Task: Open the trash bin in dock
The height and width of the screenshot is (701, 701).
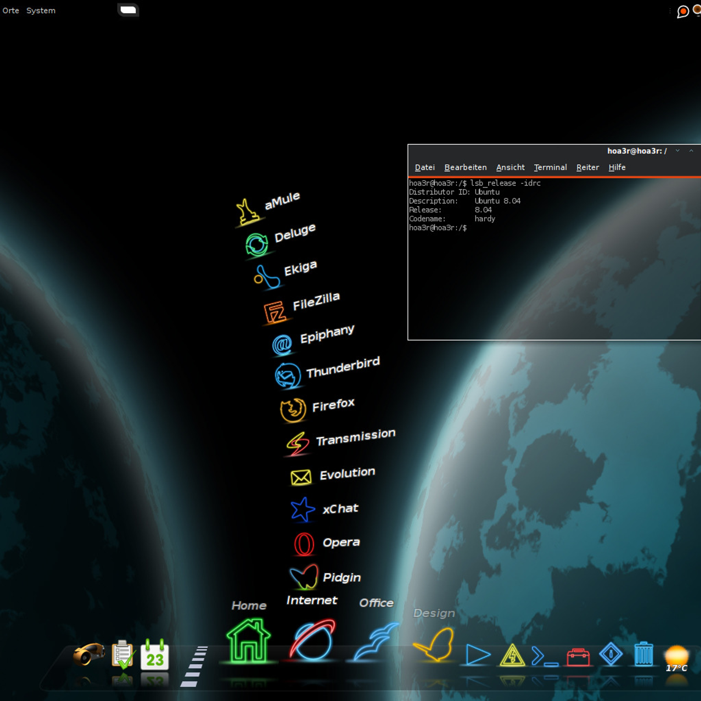Action: pos(644,654)
